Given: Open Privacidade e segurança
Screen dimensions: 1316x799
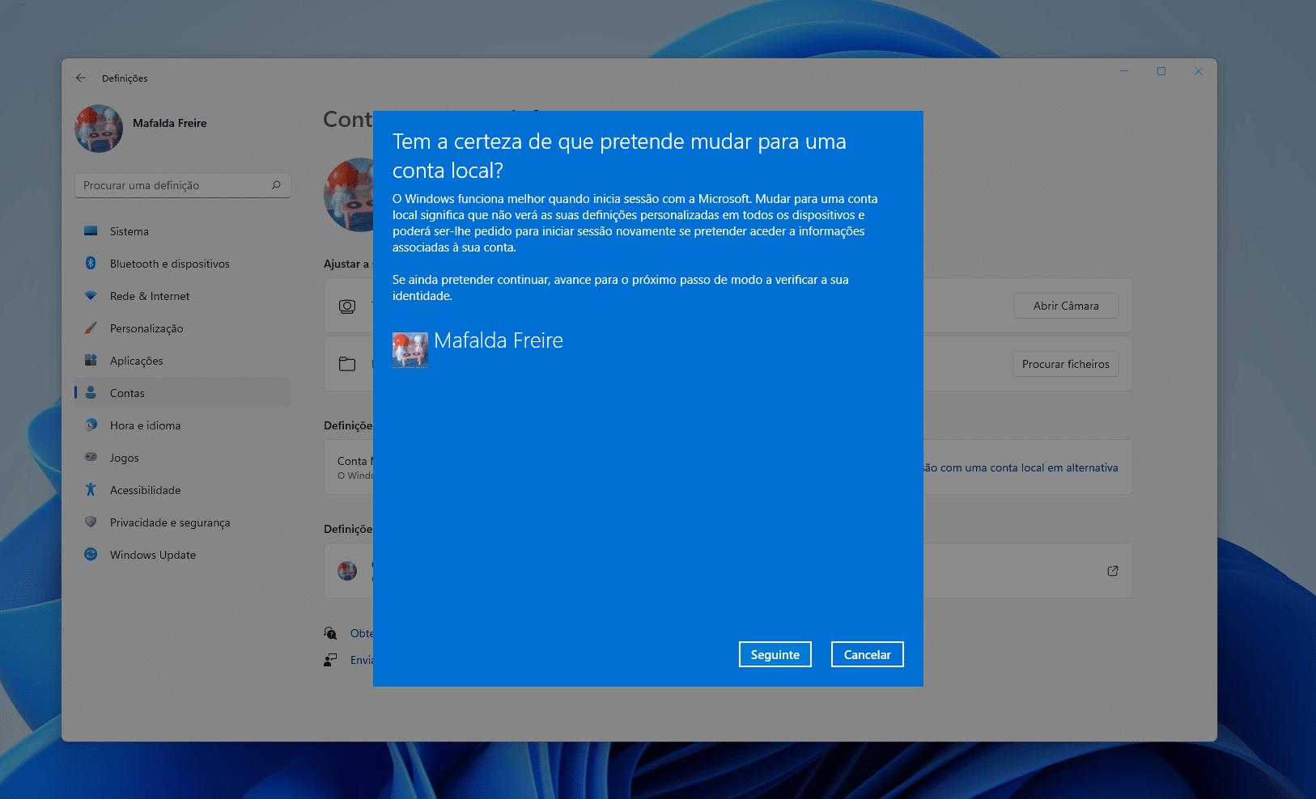Looking at the screenshot, I should click(182, 522).
